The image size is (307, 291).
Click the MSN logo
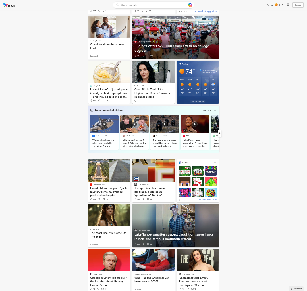(9, 5)
